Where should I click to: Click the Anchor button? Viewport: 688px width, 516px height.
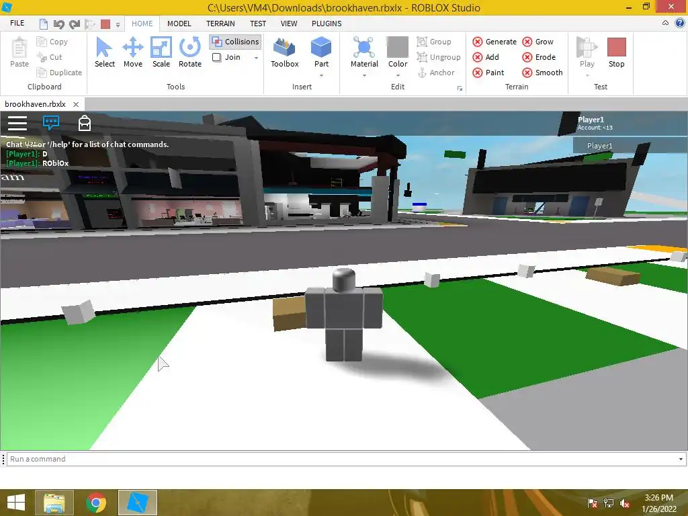click(x=435, y=73)
